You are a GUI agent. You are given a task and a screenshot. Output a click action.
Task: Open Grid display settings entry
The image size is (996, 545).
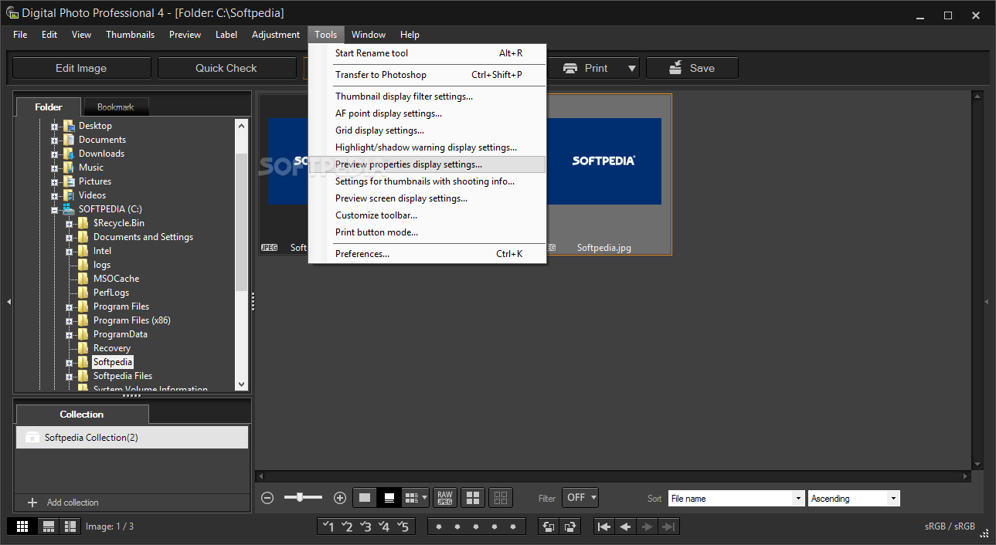pyautogui.click(x=427, y=130)
